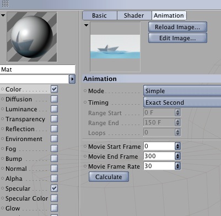Click the dotted grip icon in title bar
This screenshot has height=216, width=221.
(5, 3)
